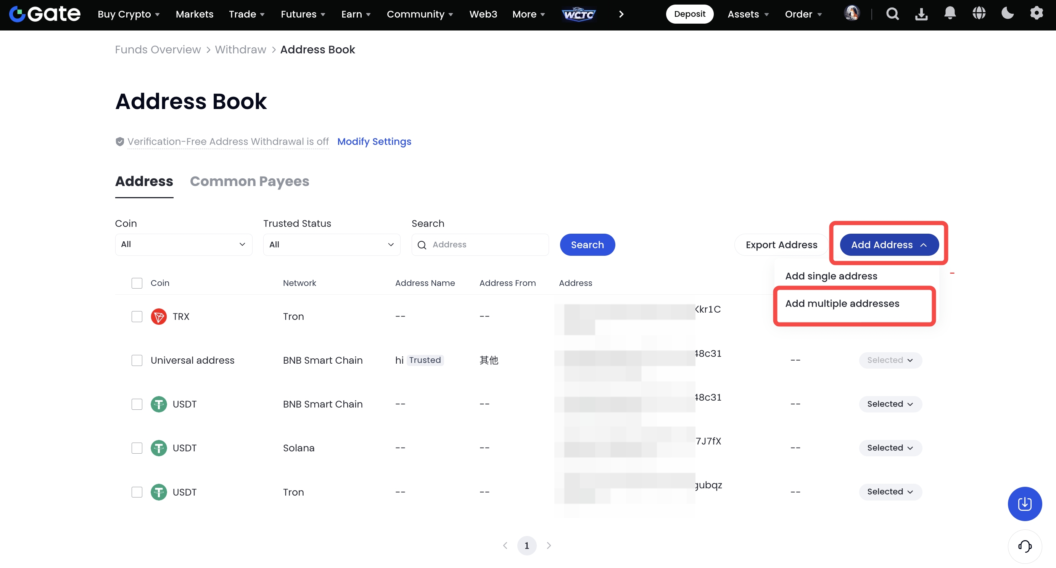The height and width of the screenshot is (568, 1056).
Task: Open settings gear icon in header
Action: [x=1036, y=13]
